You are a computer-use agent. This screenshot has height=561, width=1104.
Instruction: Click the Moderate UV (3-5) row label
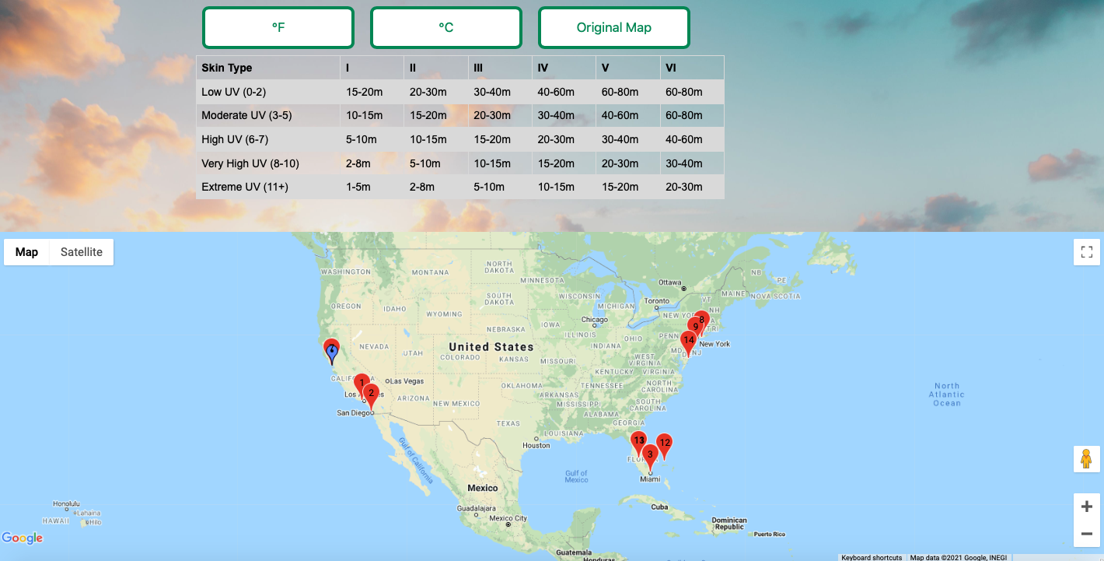268,115
